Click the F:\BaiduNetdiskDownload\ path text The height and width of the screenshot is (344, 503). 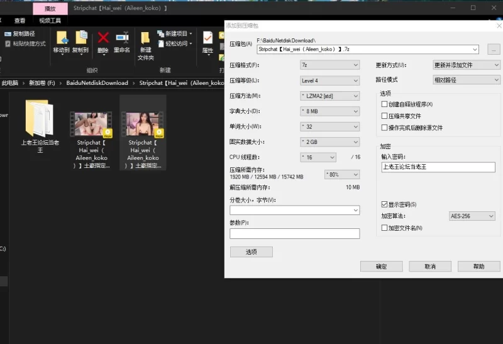pyautogui.click(x=286, y=40)
